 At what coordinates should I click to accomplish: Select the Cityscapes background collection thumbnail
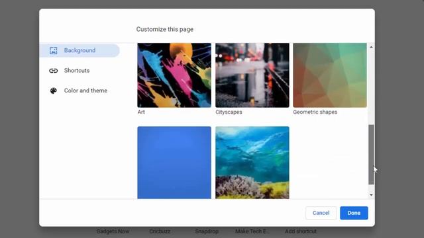pos(252,75)
